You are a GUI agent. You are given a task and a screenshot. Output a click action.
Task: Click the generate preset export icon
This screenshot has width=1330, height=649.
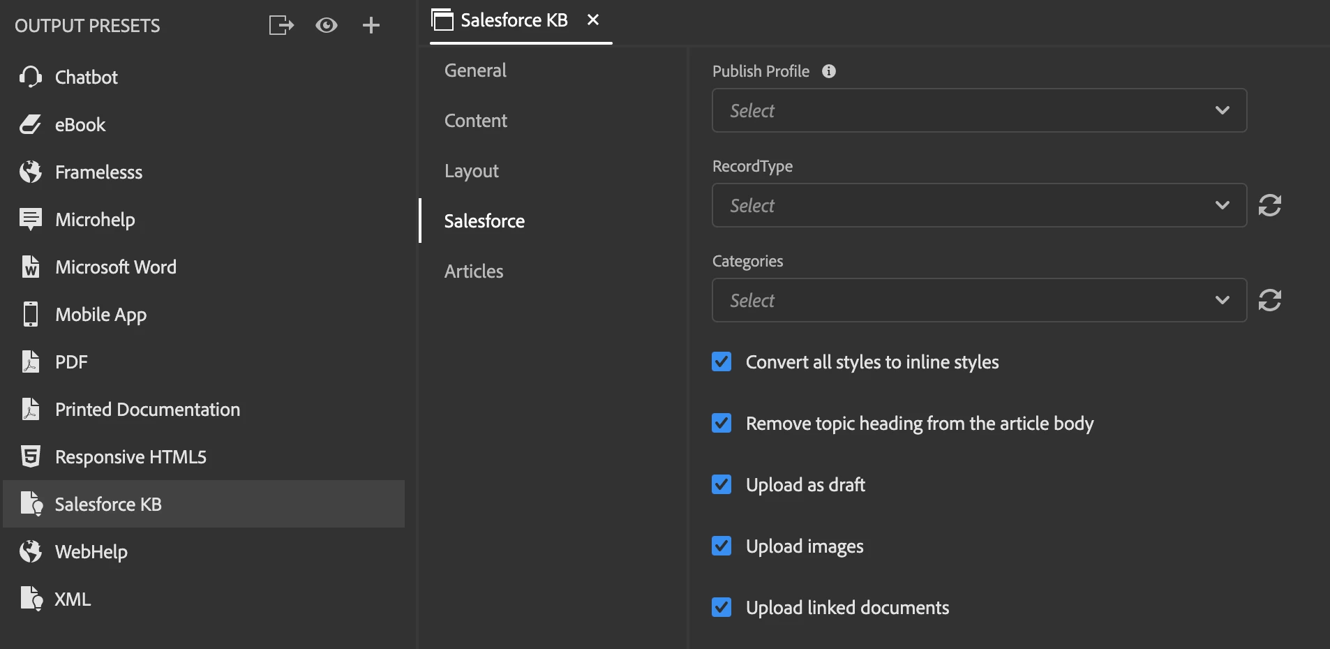coord(281,26)
